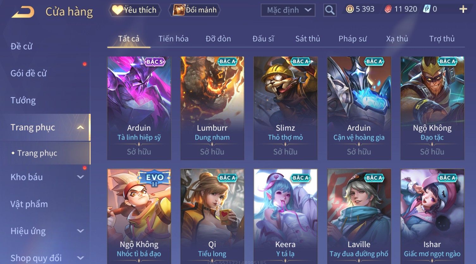Open the gold coin balance icon
Screen dimensions: 476x264
[350, 9]
